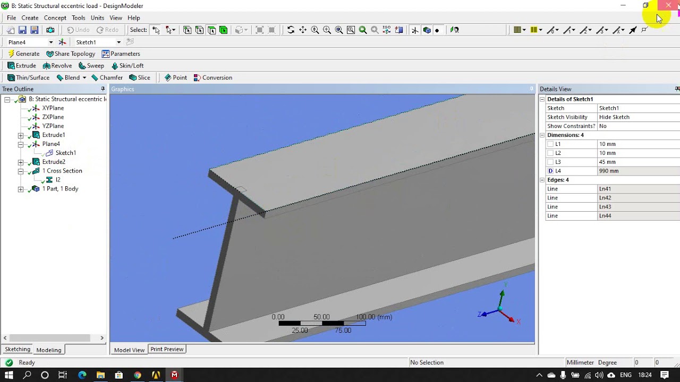This screenshot has width=680, height=382.
Task: Open the Create menu
Action: (x=30, y=18)
